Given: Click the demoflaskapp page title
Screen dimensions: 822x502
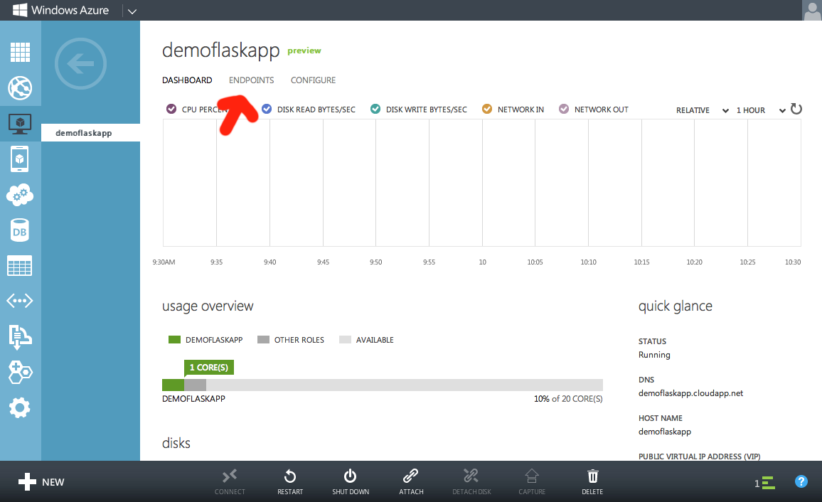Looking at the screenshot, I should [x=220, y=50].
